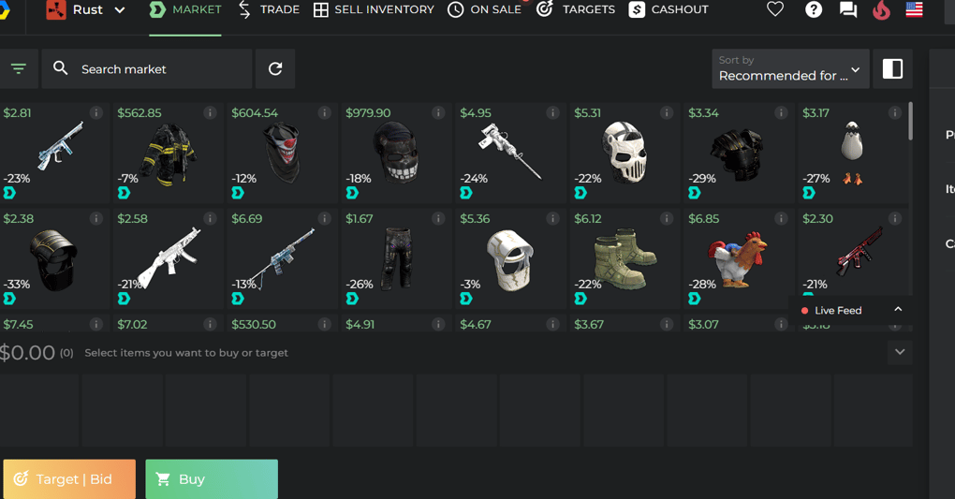Click the info icon on $2.30 item
The width and height of the screenshot is (955, 499).
point(895,218)
